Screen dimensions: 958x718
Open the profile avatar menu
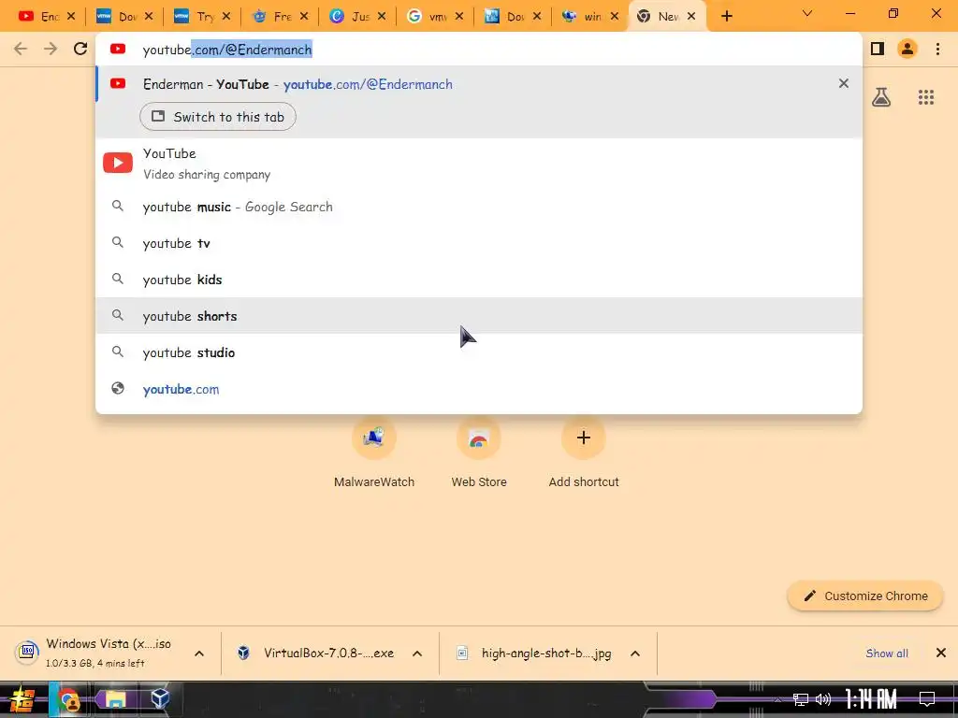tap(907, 49)
